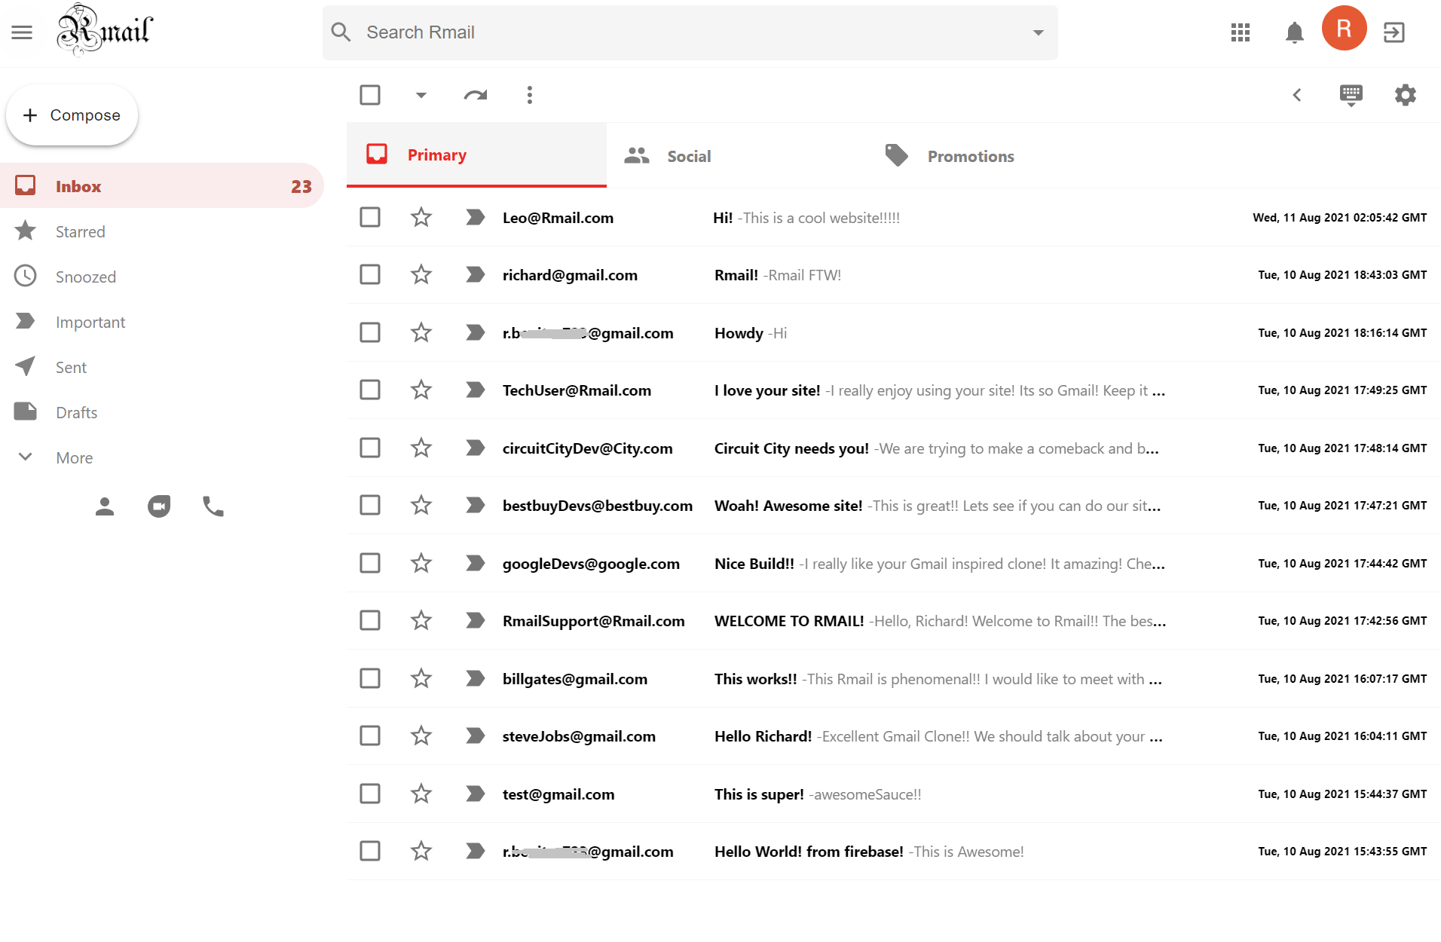This screenshot has height=942, width=1441.
Task: Check the select-all messages checkbox
Action: click(x=370, y=95)
